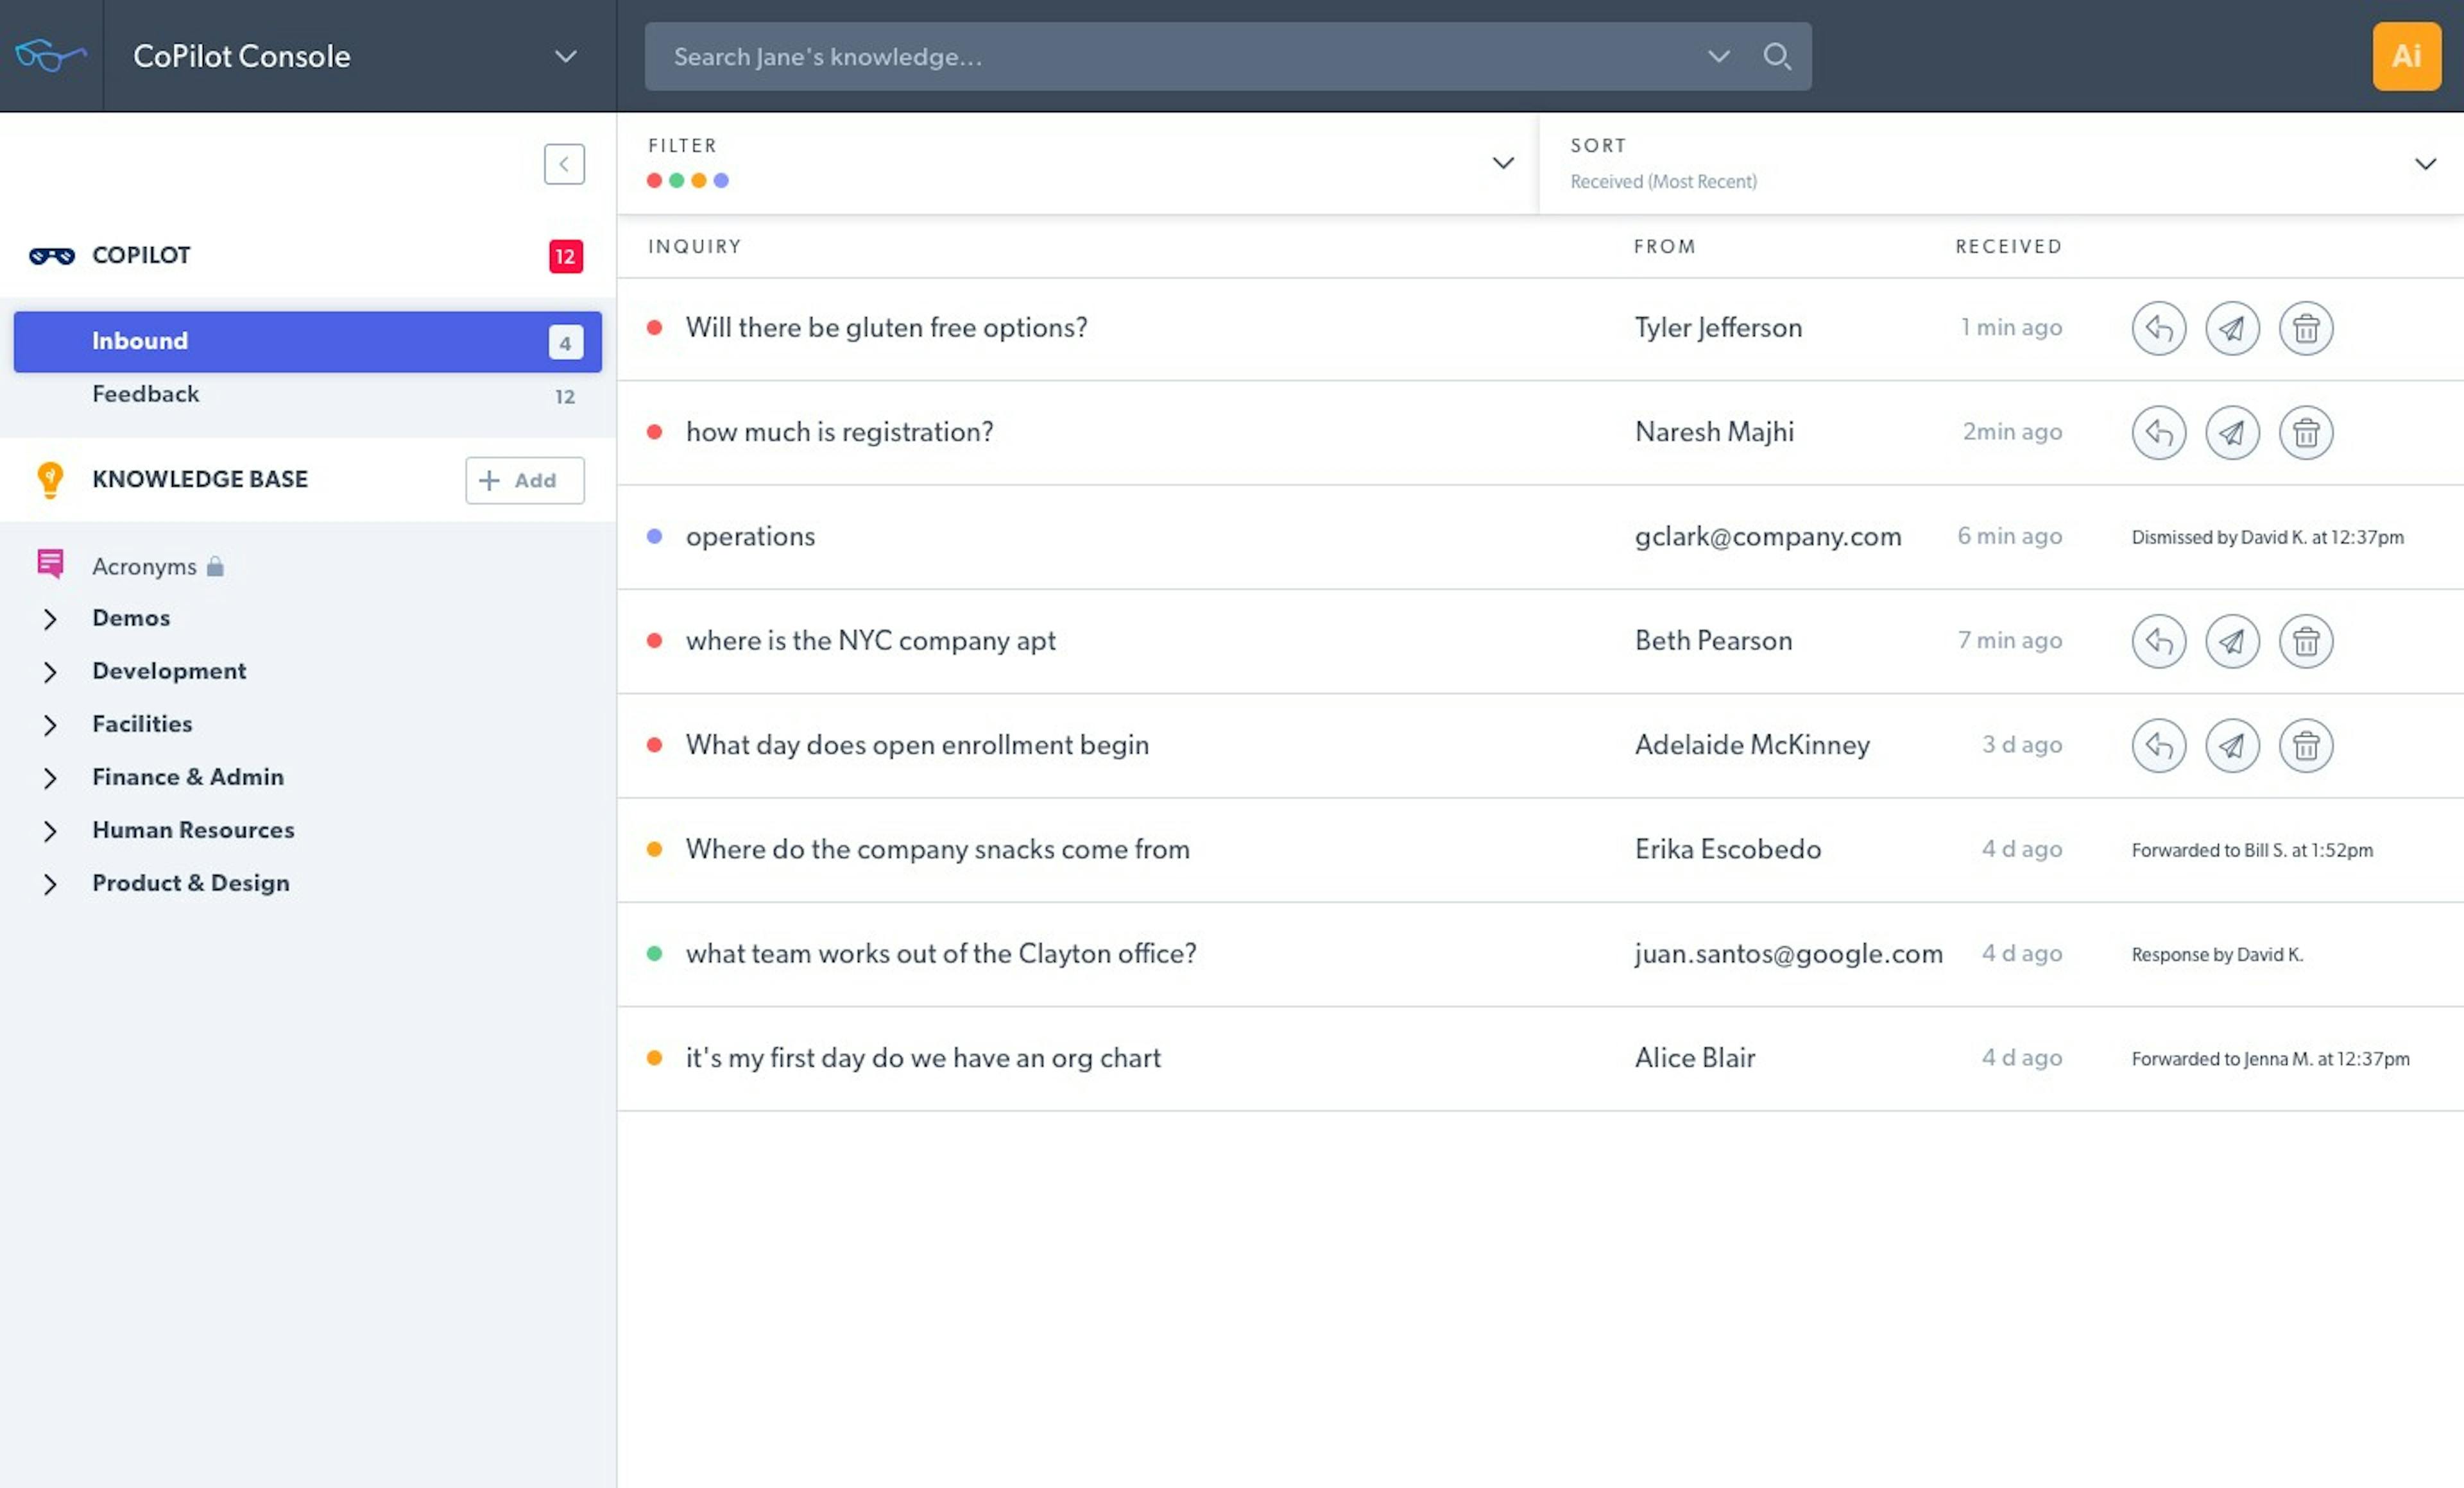
Task: Reply to the open enrollment inquiry
Action: pyautogui.click(x=2159, y=745)
